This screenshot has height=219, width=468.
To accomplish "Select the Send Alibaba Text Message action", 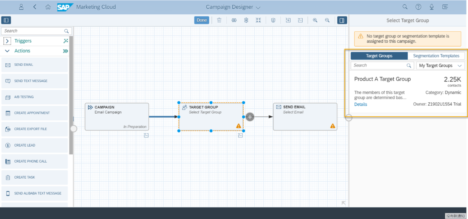I will tap(35, 193).
